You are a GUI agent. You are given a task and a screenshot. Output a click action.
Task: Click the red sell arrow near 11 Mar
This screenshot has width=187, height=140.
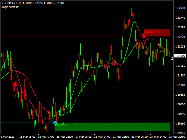click(16, 84)
